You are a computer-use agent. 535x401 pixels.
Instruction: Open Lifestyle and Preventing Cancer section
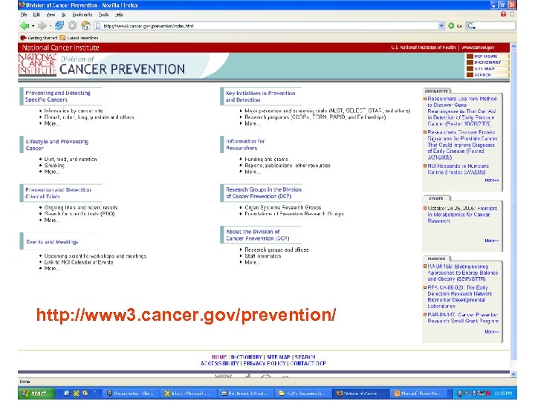point(57,145)
